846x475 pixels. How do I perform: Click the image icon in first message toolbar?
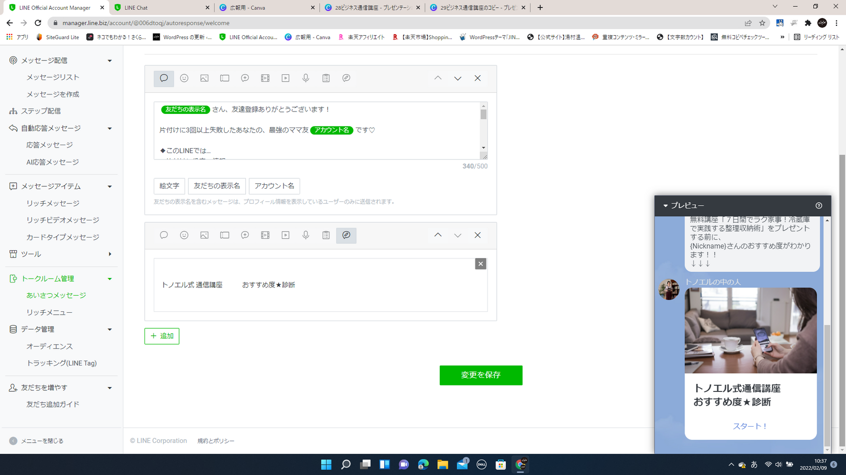point(204,78)
